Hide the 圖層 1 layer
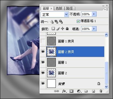The width and height of the screenshot is (113, 99). point(43,62)
